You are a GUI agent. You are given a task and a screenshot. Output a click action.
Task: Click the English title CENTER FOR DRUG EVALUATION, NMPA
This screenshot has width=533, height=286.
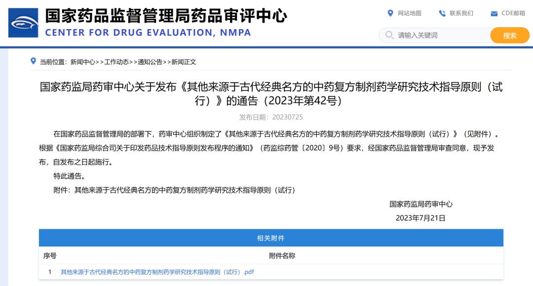pos(148,33)
